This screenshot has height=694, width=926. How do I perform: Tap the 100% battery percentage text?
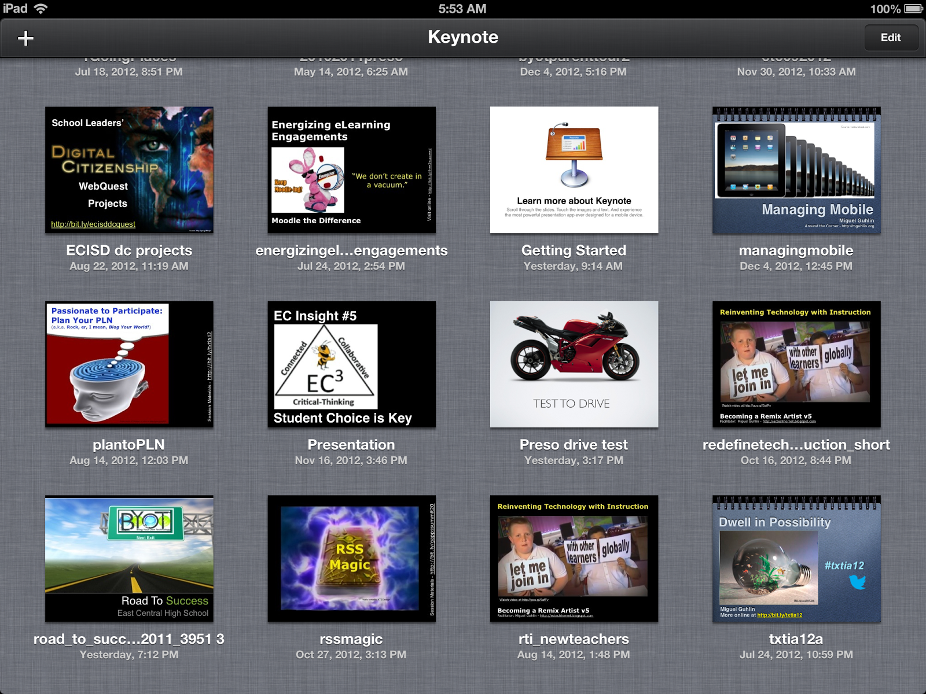click(x=885, y=9)
